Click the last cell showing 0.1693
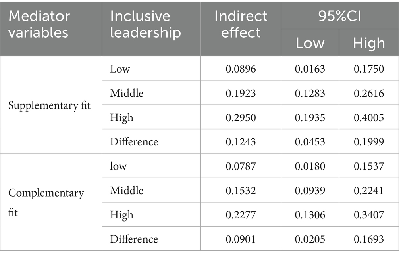 pyautogui.click(x=369, y=239)
